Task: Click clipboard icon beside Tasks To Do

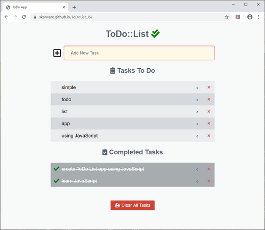Action: 113,71
